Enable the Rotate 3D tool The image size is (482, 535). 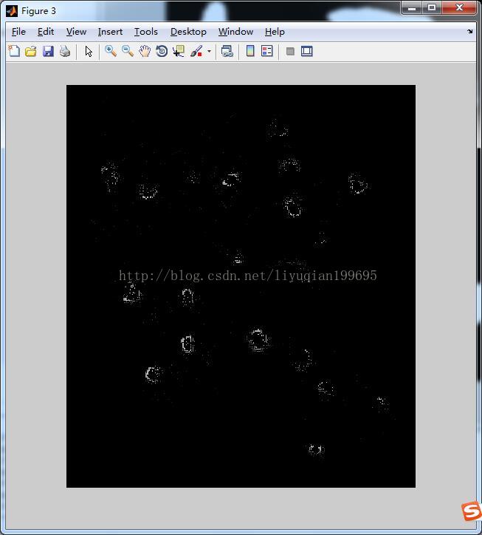coord(162,51)
